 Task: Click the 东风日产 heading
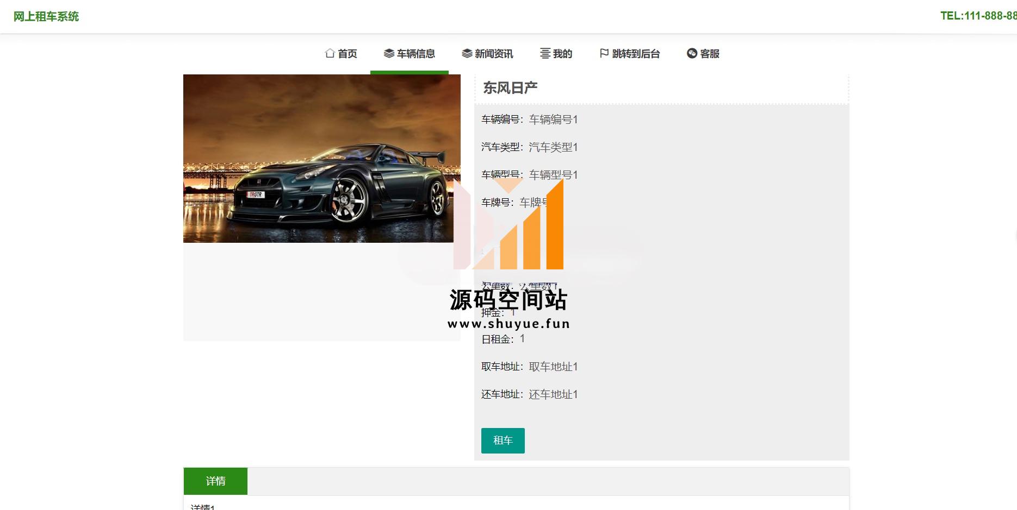[x=510, y=88]
